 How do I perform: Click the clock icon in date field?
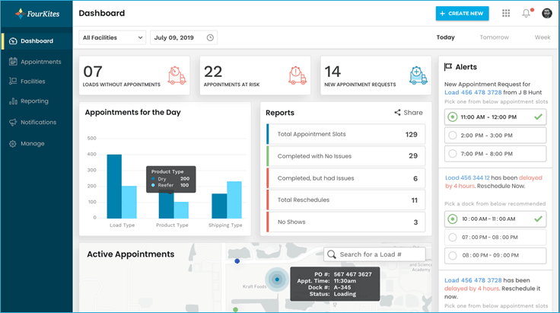[211, 37]
